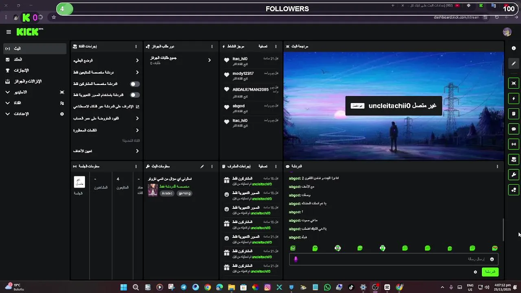Open the three-dot menu of معلومات الجلسة session panel

[136, 166]
